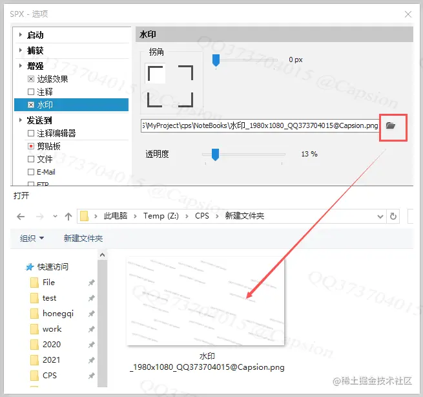Unpin the 2021 folder pin icon

coord(92,360)
